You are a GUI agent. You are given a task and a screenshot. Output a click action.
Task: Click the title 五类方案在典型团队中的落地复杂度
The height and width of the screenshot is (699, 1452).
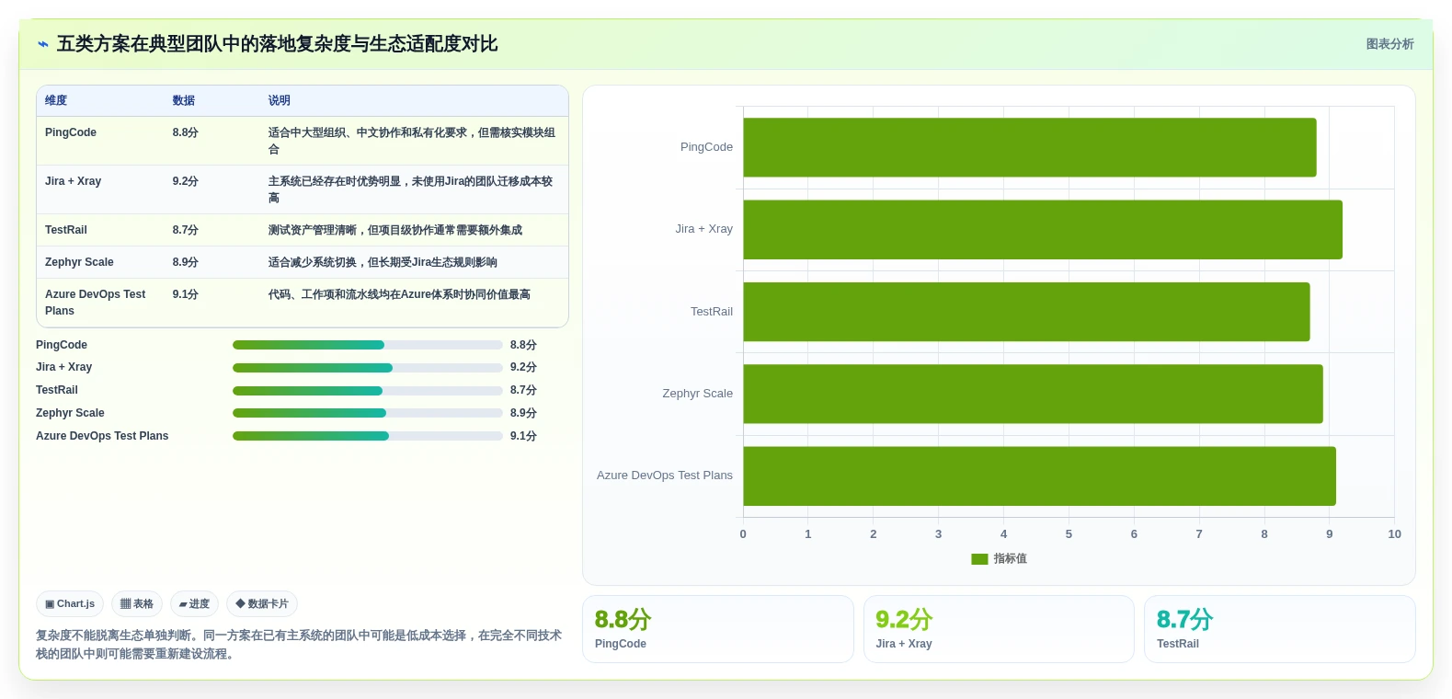click(277, 44)
